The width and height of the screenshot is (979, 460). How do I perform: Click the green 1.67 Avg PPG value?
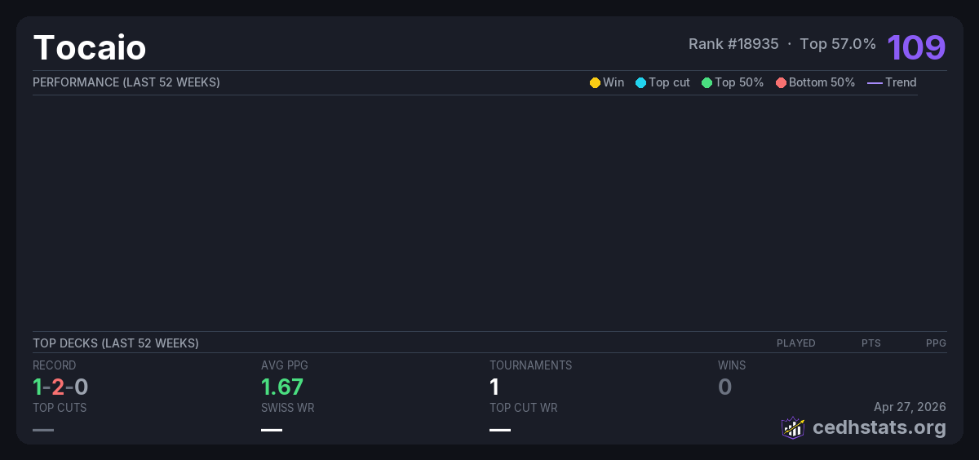tap(282, 387)
